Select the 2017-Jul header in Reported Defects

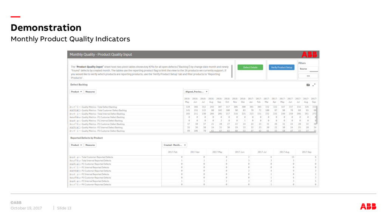coord(262,152)
